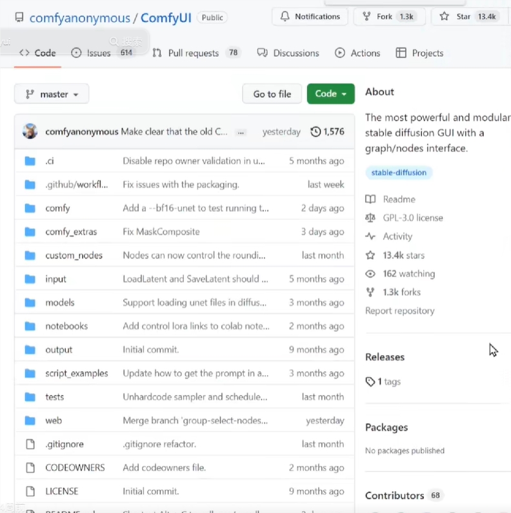Click the Notifications bell button
Screen dimensions: 511x513
coord(310,16)
